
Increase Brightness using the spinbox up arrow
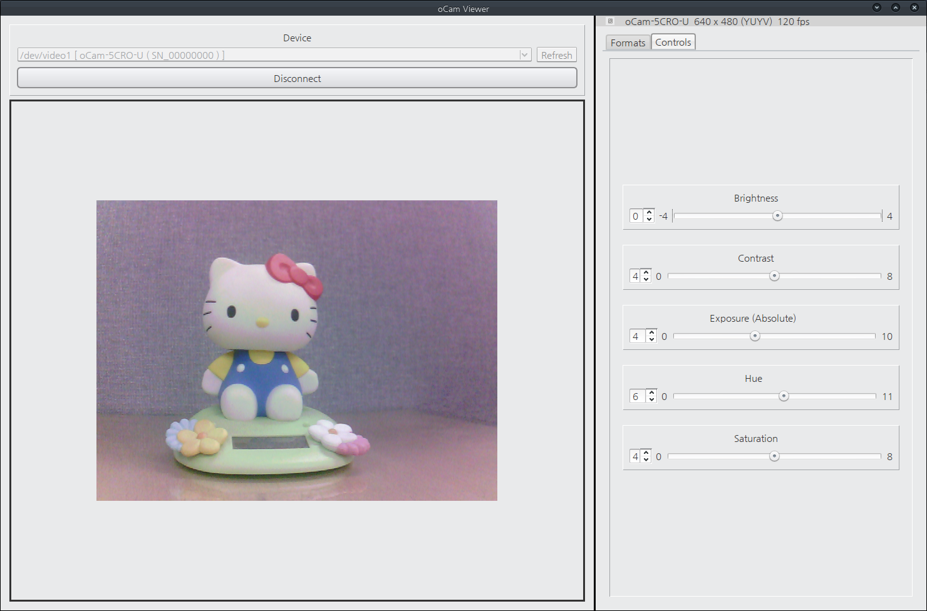click(x=649, y=212)
